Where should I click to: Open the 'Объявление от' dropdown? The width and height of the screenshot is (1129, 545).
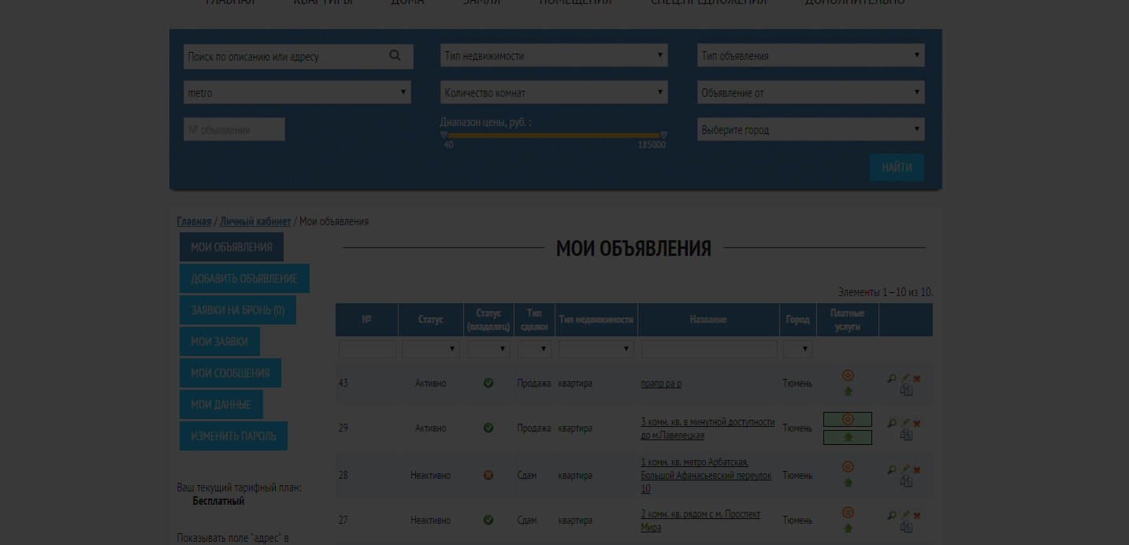point(811,92)
